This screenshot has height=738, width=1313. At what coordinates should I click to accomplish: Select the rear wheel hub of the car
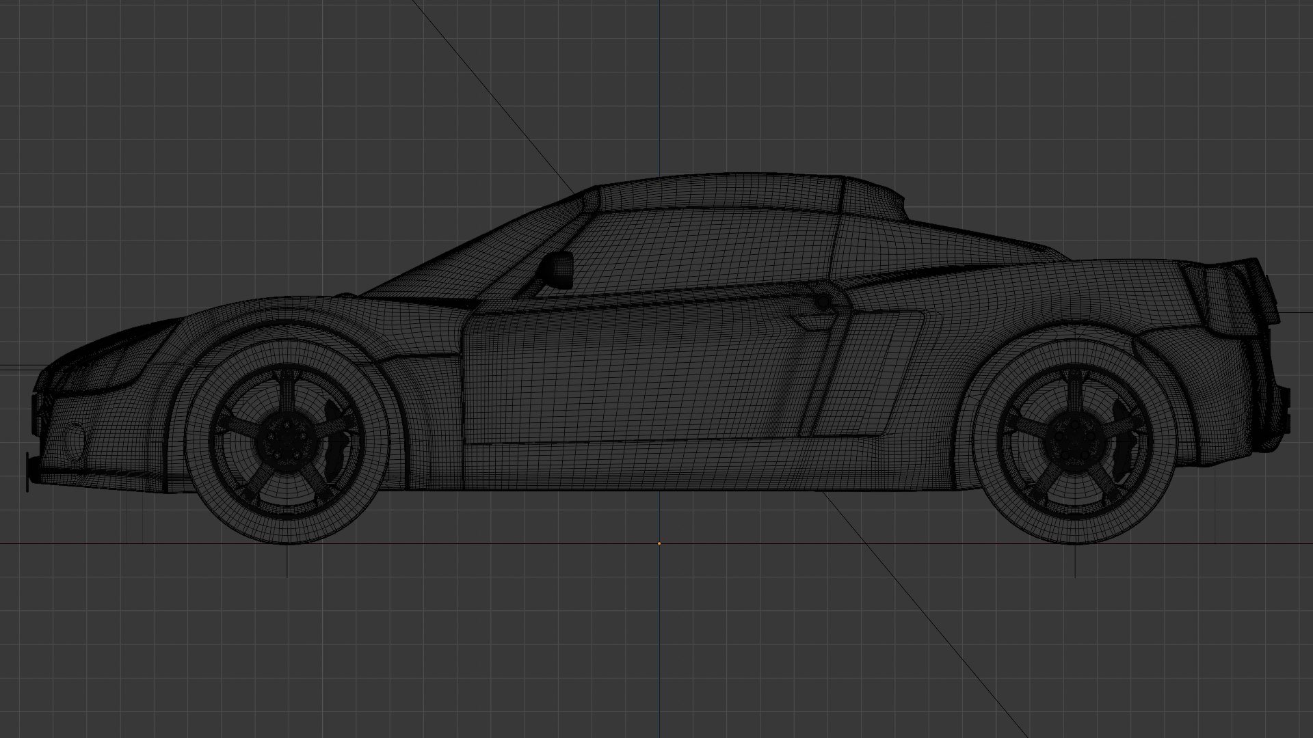pyautogui.click(x=1074, y=440)
